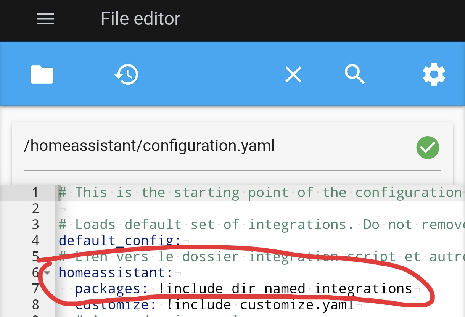This screenshot has width=465, height=317.
Task: Click the /homeassistant/configuration.yaml path field
Action: click(149, 146)
